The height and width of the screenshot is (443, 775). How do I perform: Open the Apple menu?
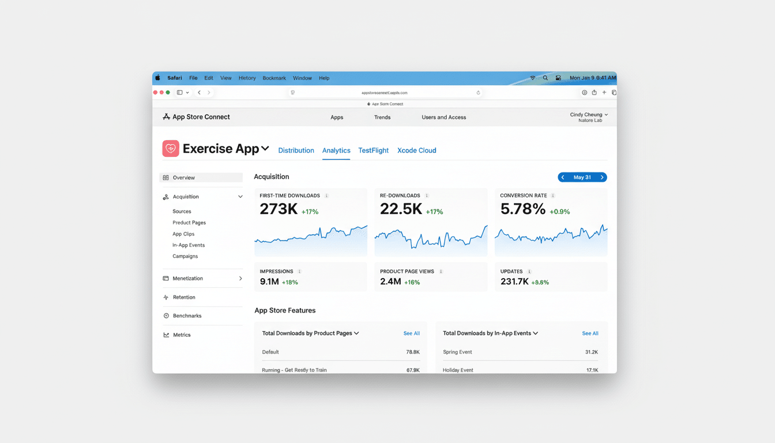[x=157, y=78]
